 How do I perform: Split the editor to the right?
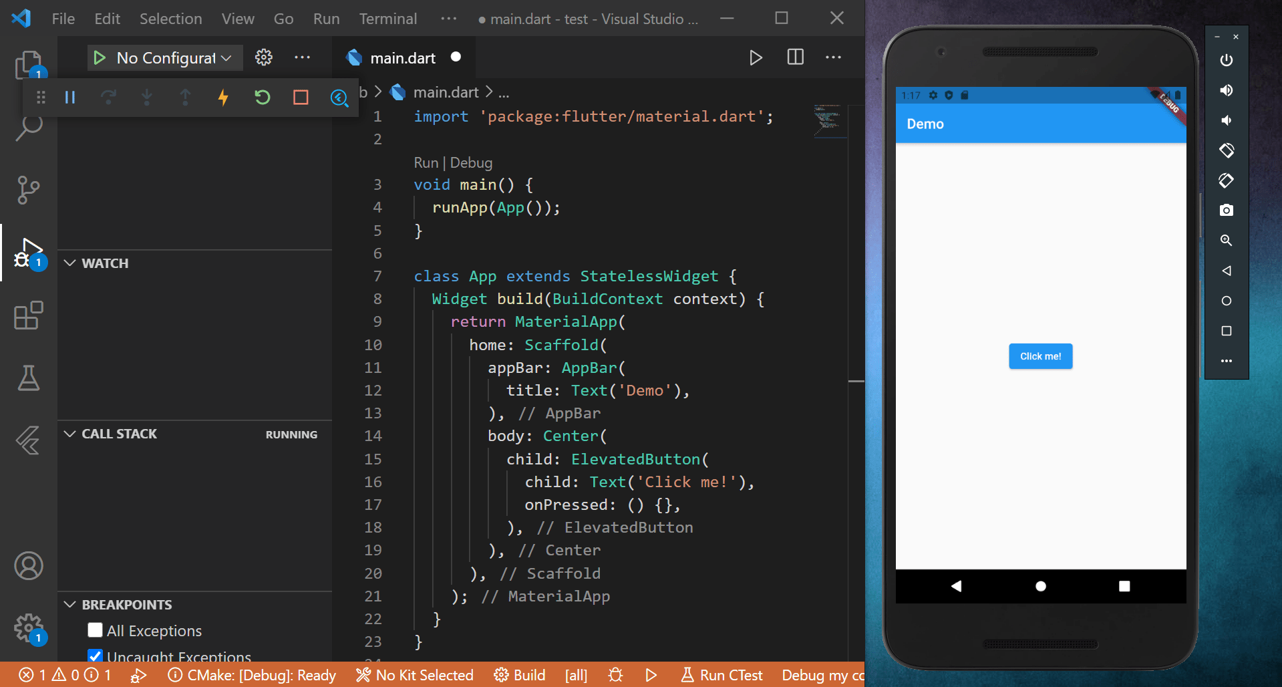(x=795, y=57)
